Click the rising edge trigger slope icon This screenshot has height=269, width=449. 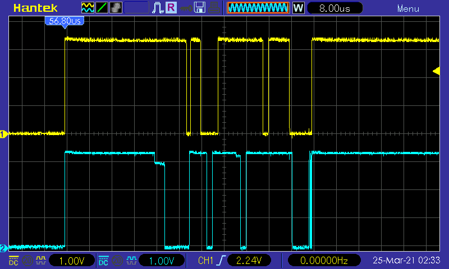pos(221,260)
